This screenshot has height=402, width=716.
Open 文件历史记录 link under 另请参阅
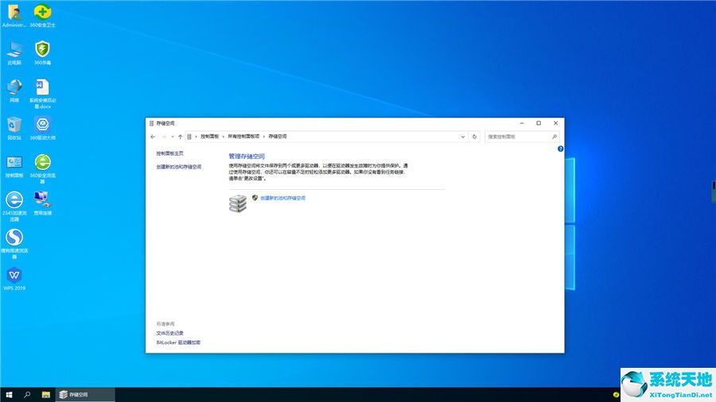click(169, 333)
